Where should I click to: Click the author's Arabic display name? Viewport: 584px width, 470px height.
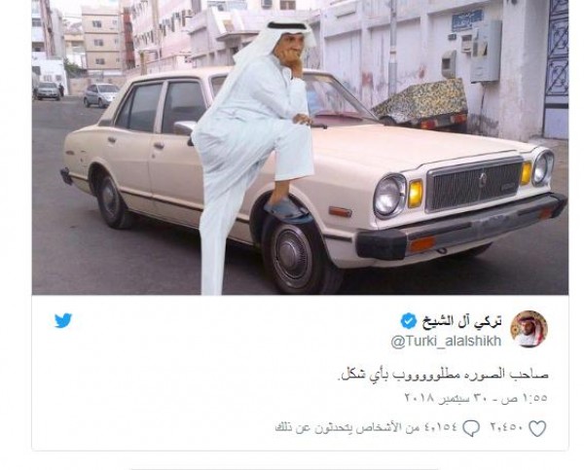click(x=461, y=321)
